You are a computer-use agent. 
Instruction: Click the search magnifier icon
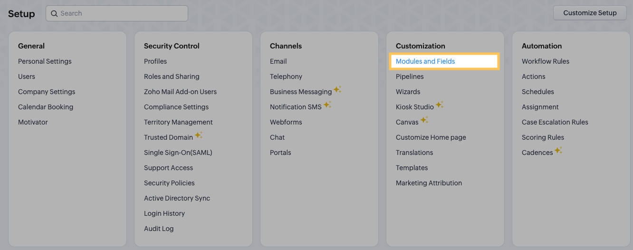[54, 13]
